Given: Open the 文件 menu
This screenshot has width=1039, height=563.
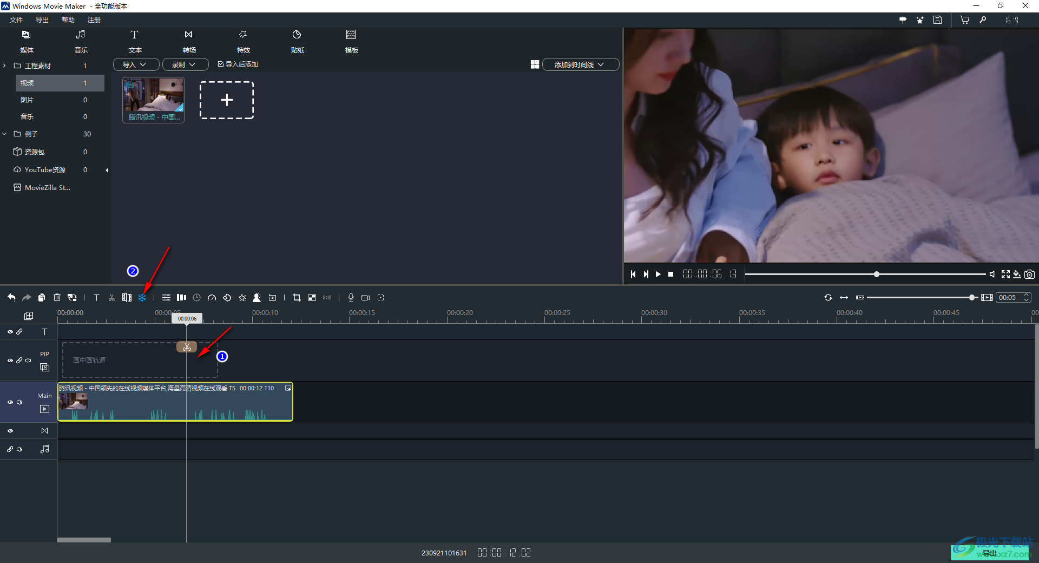Looking at the screenshot, I should point(16,20).
